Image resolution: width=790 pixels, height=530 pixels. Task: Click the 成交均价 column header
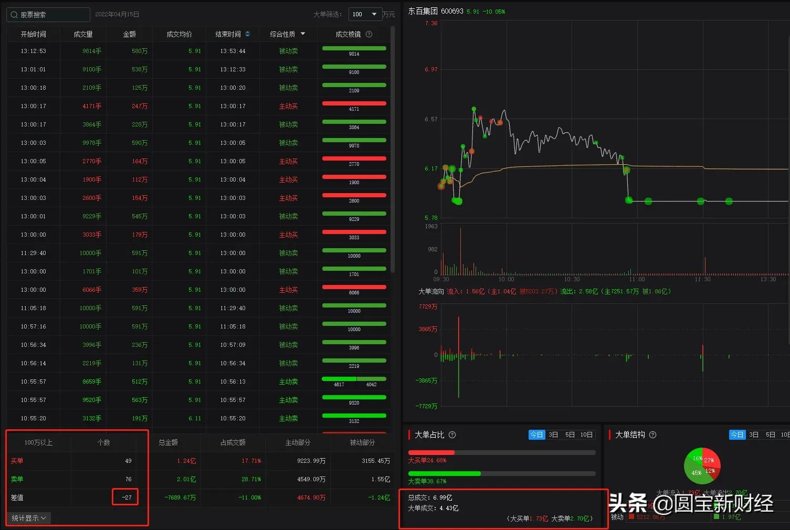(179, 34)
